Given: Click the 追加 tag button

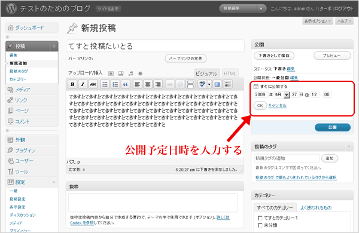Looking at the screenshot, I should [x=330, y=158].
